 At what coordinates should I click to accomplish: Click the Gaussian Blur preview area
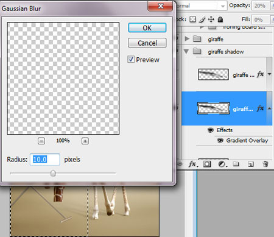63,79
